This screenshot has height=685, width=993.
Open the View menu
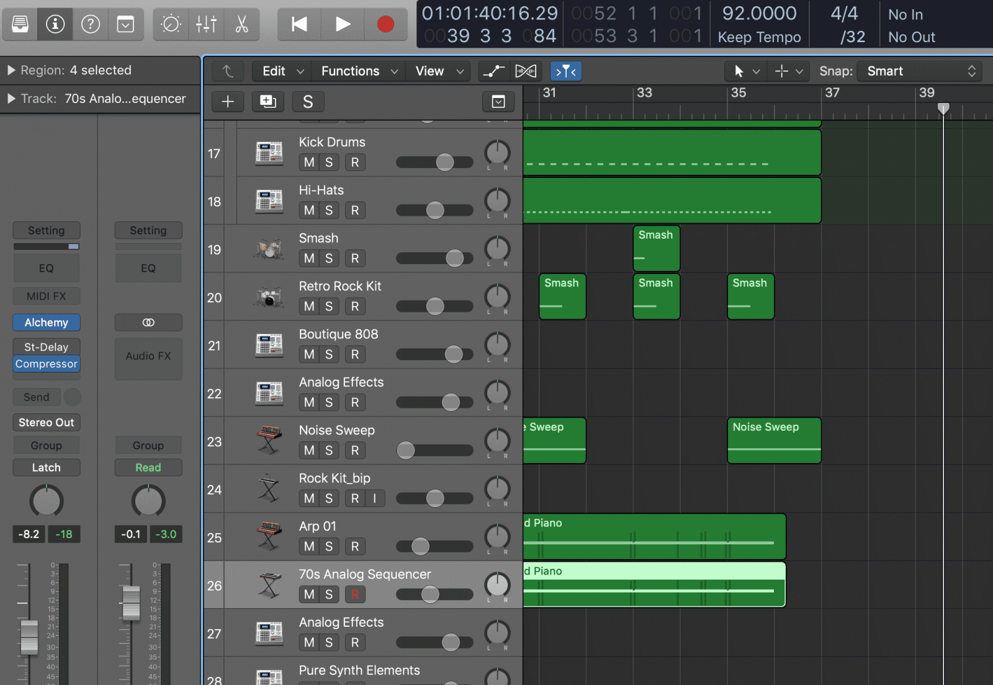[438, 71]
